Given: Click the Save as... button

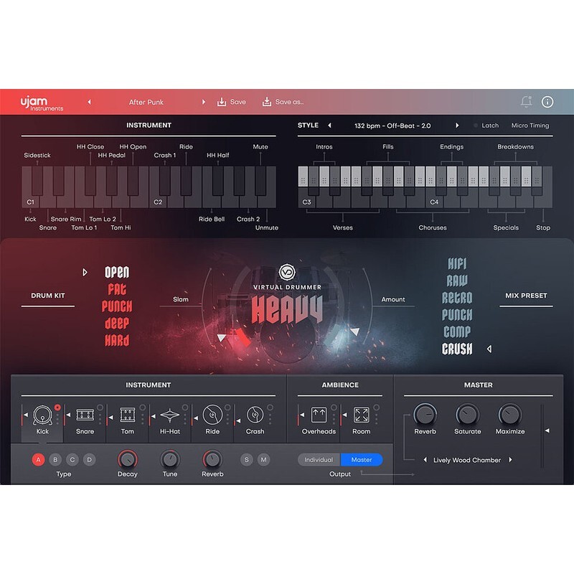Looking at the screenshot, I should click(x=283, y=102).
